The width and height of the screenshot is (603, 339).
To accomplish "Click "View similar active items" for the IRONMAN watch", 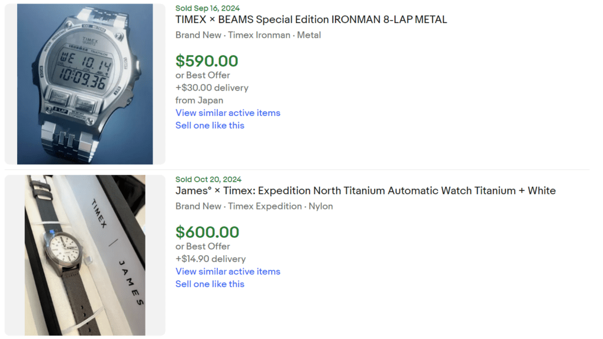I will (x=228, y=112).
